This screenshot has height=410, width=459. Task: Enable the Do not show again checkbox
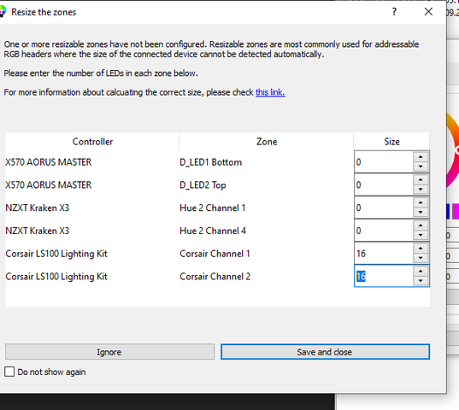click(x=9, y=372)
